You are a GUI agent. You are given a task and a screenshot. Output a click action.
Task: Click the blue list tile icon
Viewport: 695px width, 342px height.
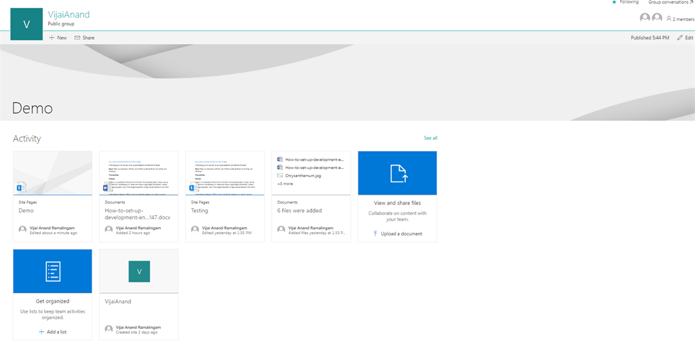click(53, 271)
